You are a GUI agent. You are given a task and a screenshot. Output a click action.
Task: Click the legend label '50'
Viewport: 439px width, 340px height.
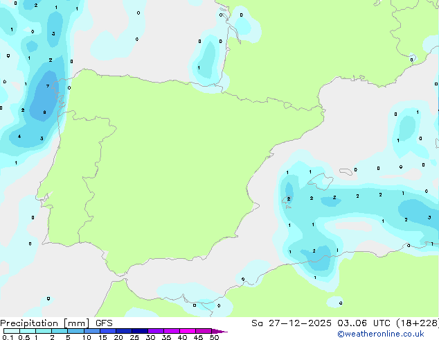214,337
